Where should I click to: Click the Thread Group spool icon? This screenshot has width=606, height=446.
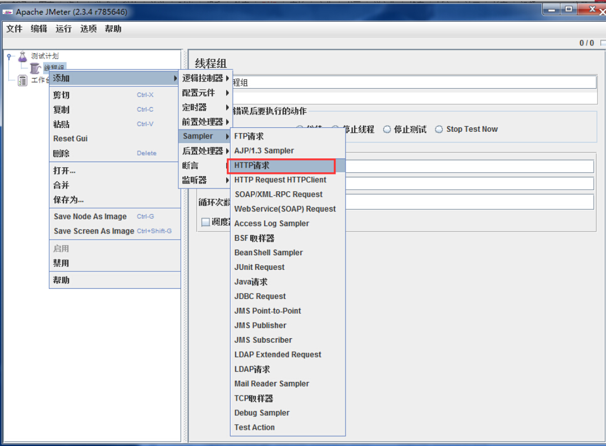coord(35,68)
